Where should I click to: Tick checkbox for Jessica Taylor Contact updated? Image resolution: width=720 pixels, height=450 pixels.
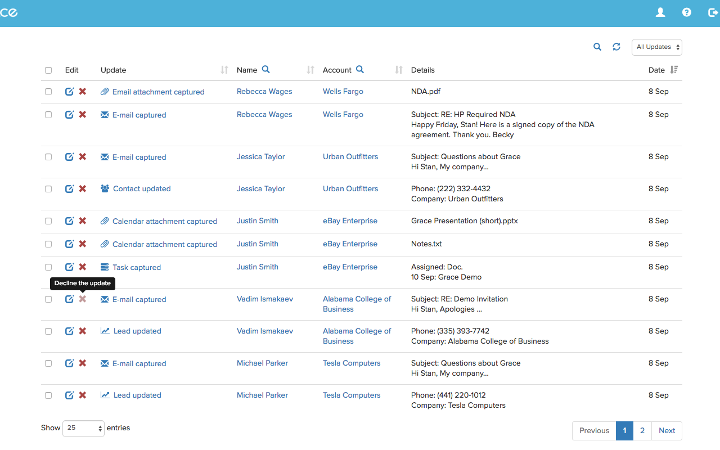tap(48, 189)
